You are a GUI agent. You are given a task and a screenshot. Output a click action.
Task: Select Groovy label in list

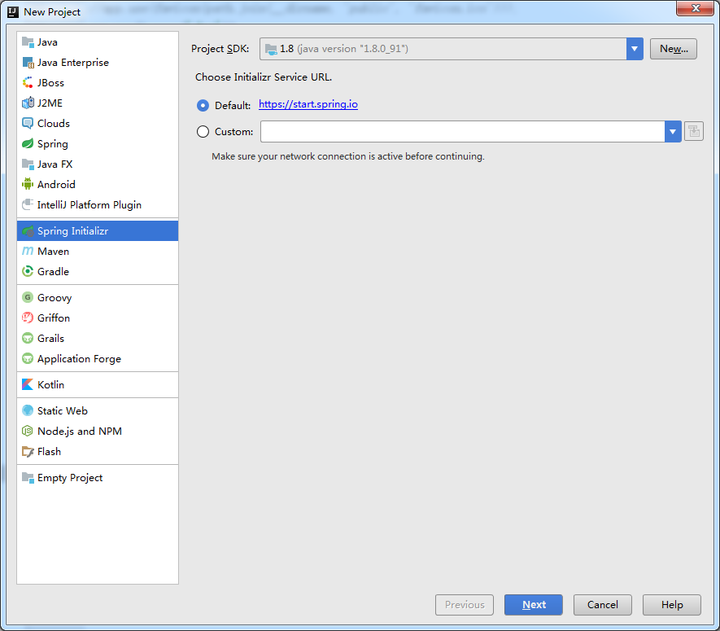[55, 297]
